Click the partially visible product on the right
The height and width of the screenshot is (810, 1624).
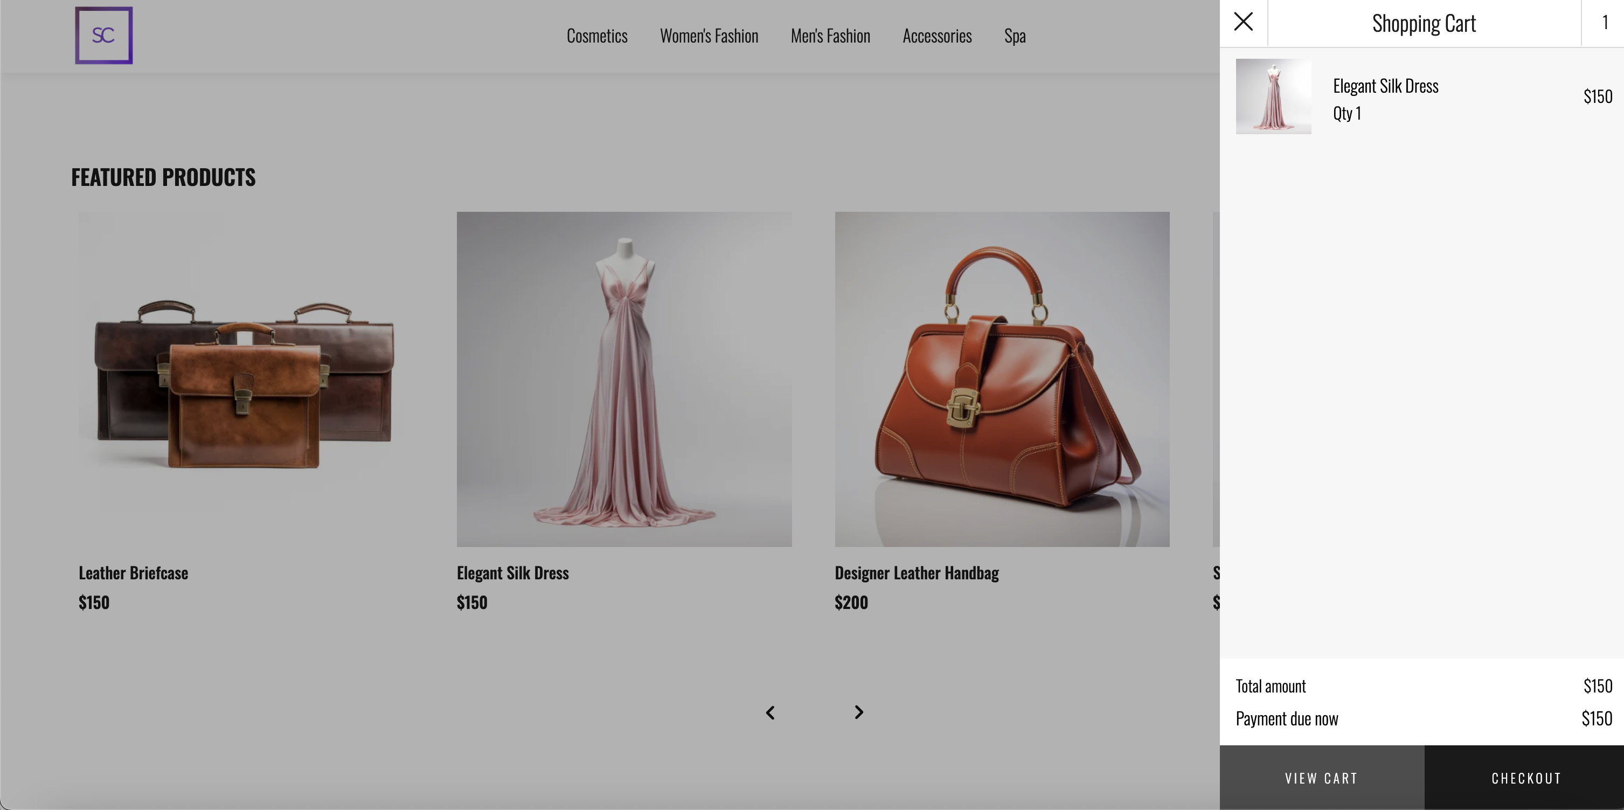click(1217, 378)
